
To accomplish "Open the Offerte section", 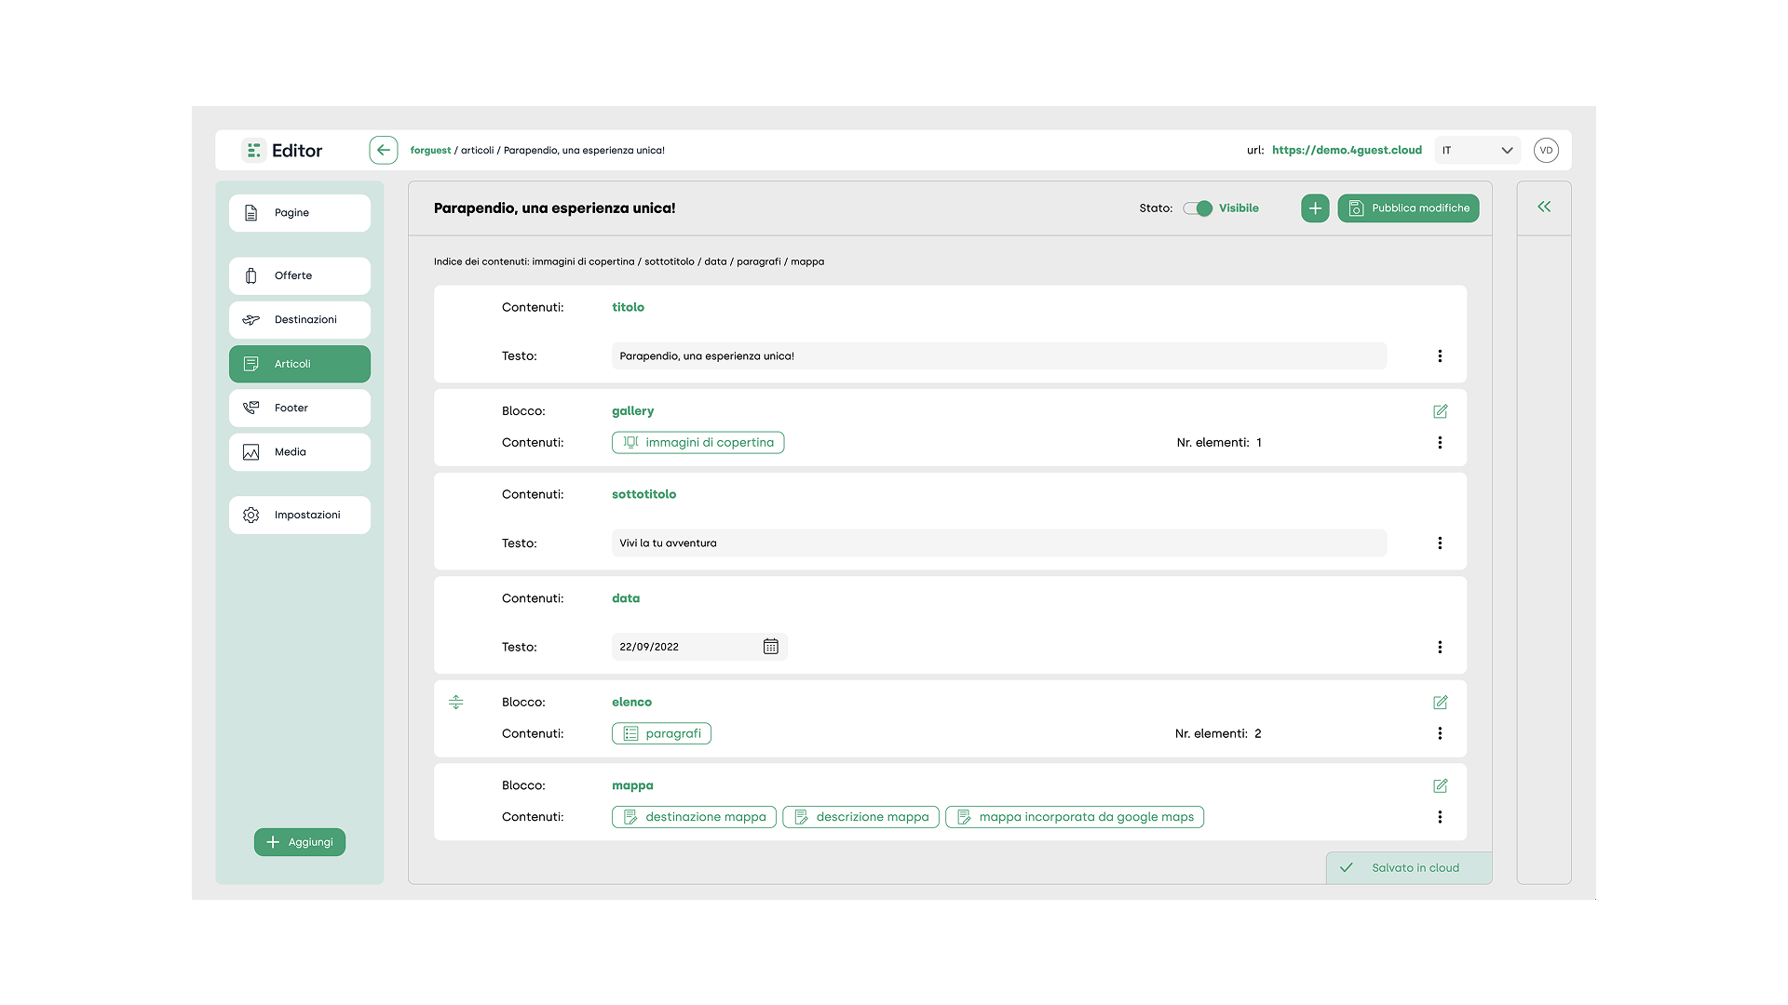I will pyautogui.click(x=300, y=276).
